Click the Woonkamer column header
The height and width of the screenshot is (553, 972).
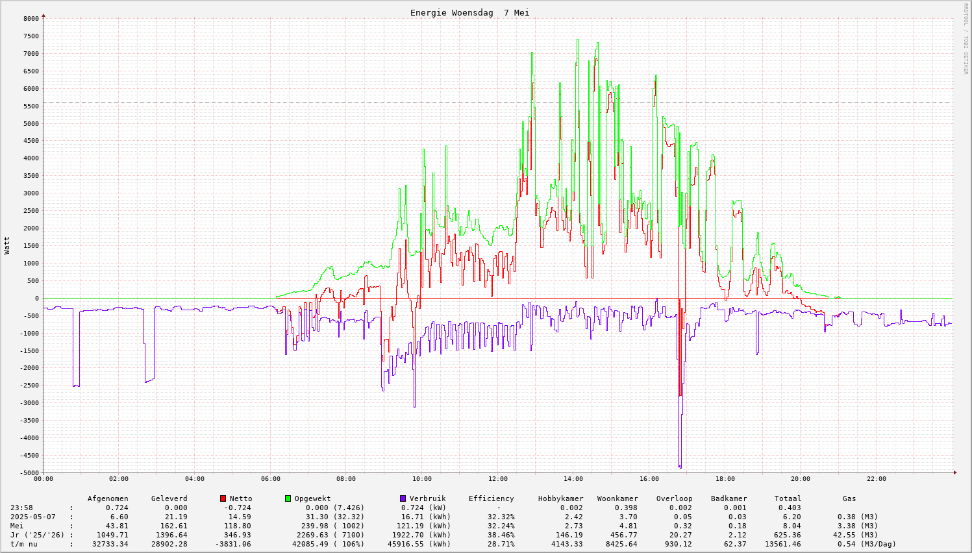click(617, 498)
